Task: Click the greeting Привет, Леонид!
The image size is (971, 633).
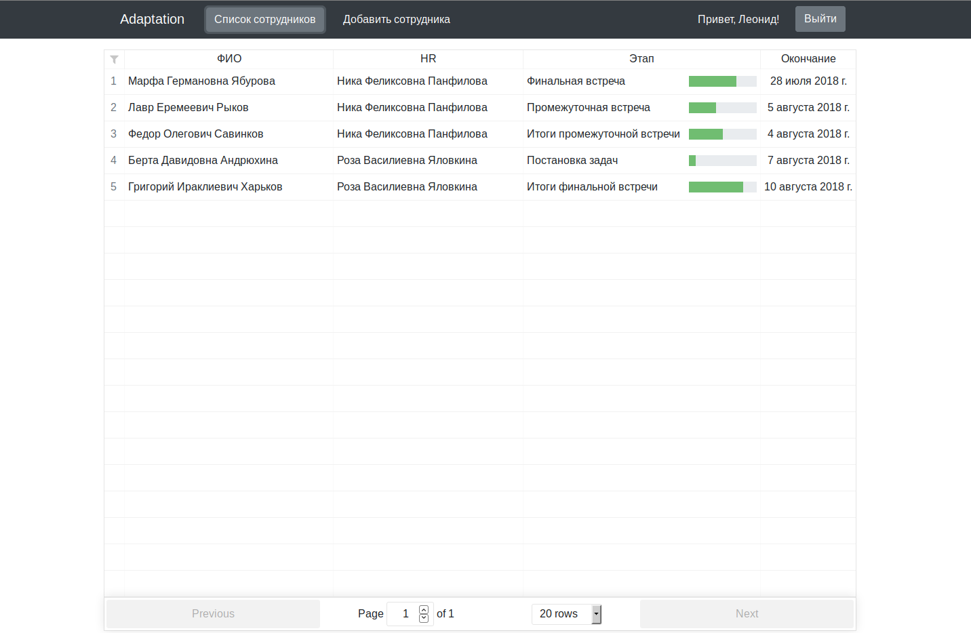Action: click(738, 19)
